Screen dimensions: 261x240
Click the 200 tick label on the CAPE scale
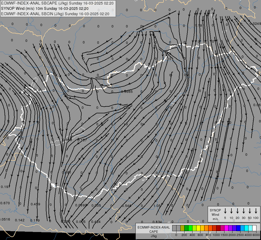click(x=184, y=235)
